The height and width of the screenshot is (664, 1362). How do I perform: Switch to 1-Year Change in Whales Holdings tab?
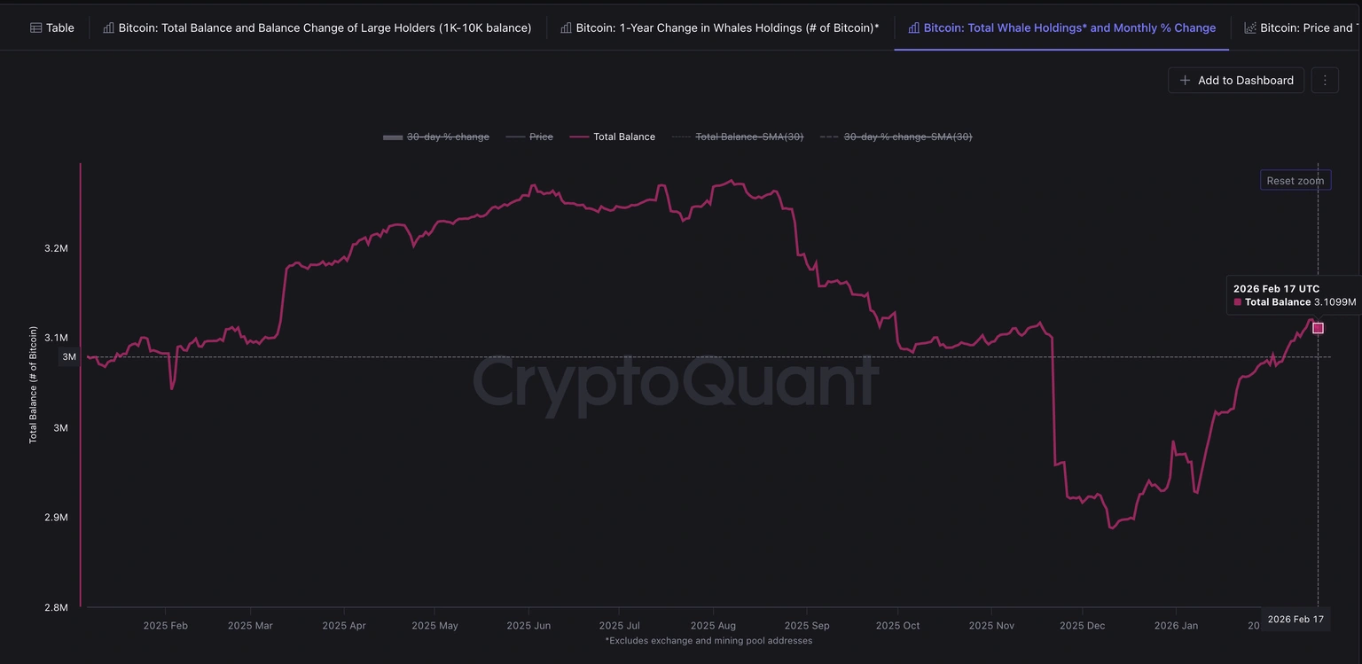pos(719,27)
